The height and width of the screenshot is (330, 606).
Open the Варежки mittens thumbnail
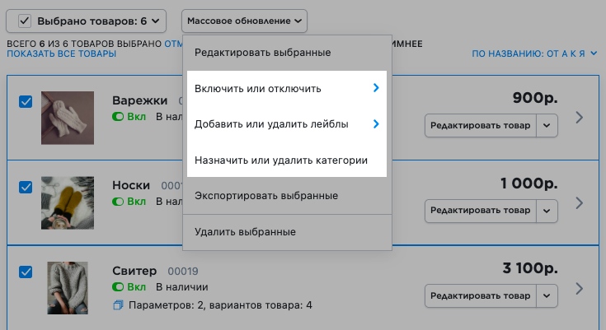tap(68, 118)
